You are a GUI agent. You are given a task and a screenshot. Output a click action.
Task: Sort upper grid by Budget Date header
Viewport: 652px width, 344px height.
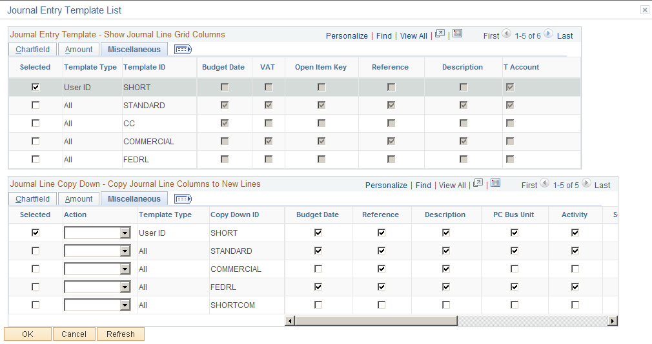(223, 67)
